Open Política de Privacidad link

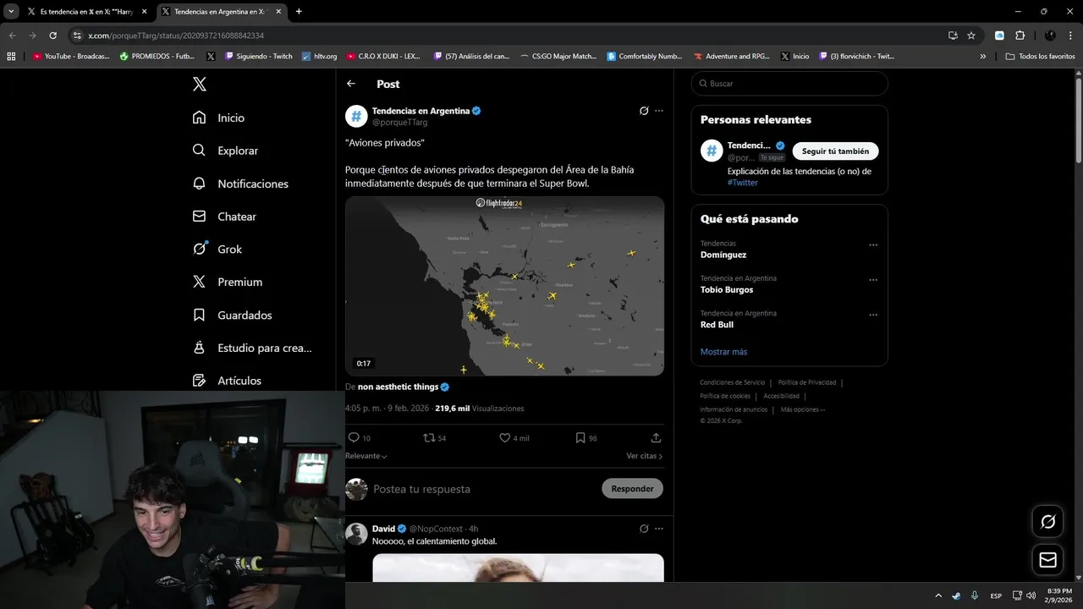click(x=806, y=382)
